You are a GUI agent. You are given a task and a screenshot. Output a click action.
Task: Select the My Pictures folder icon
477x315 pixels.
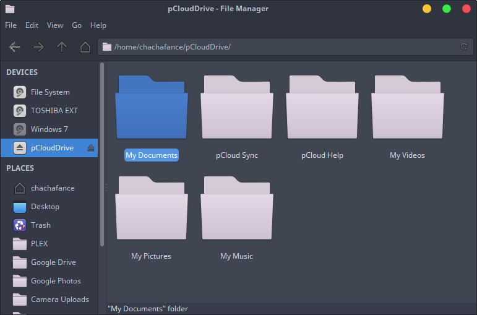[152, 208]
